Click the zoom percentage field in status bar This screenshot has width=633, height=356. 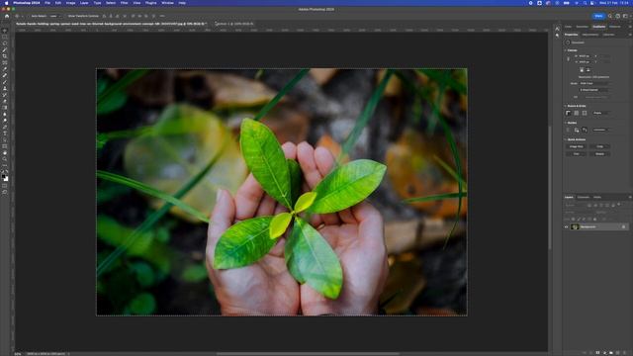click(x=18, y=354)
